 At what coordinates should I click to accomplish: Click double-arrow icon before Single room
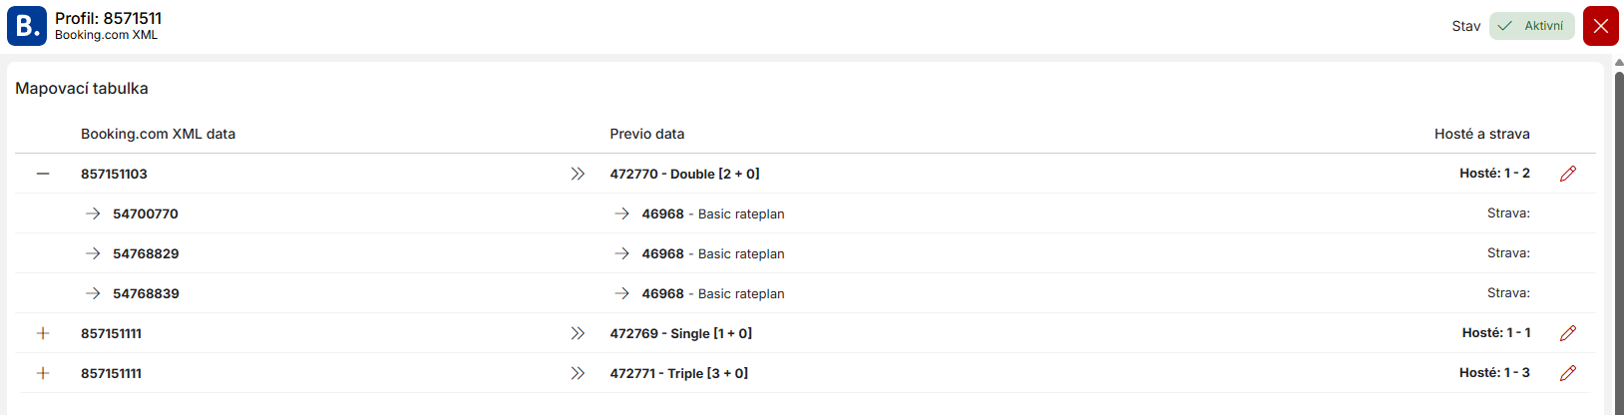tap(578, 333)
